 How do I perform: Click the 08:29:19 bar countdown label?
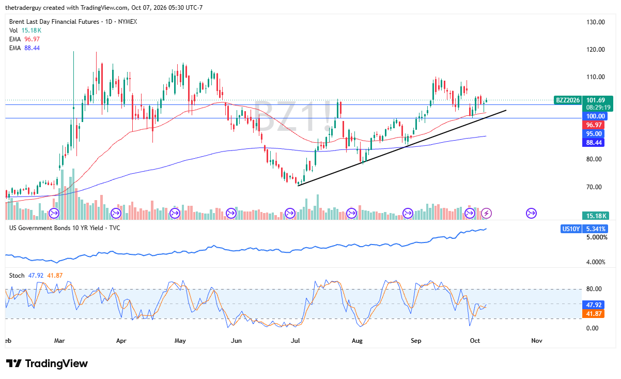(x=599, y=108)
